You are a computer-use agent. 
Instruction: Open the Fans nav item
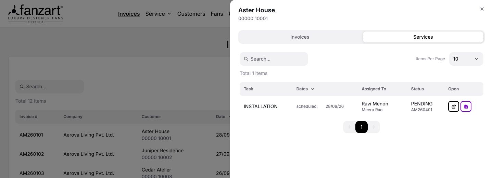tap(217, 14)
